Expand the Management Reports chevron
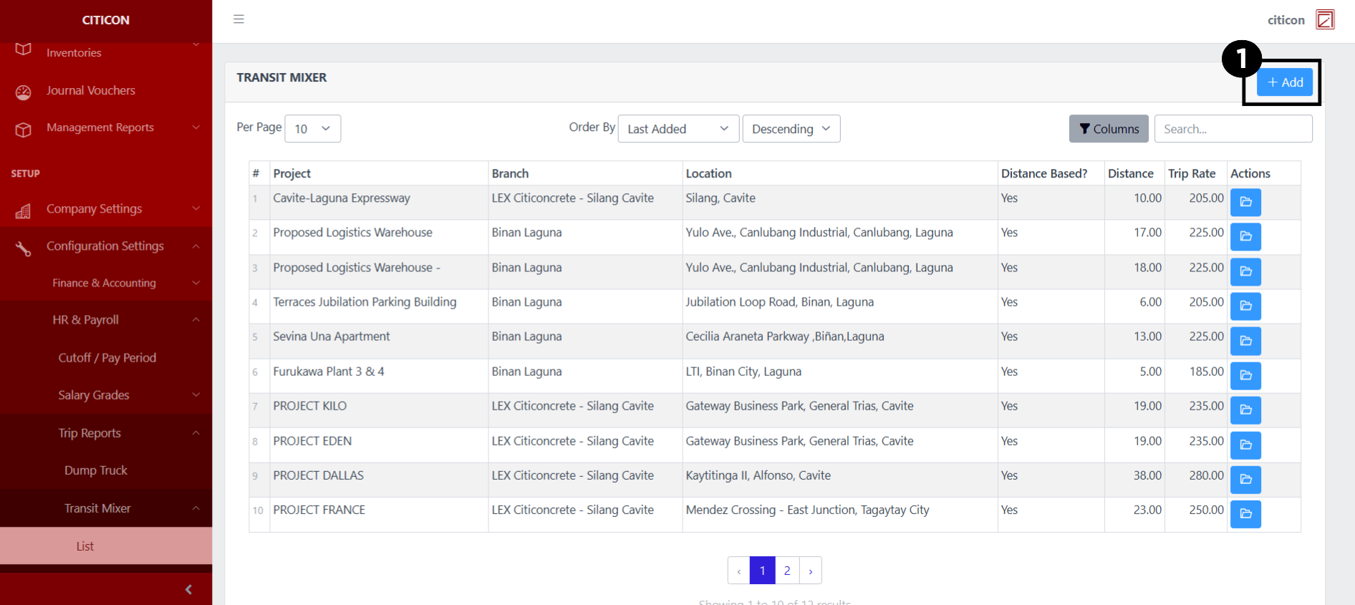The width and height of the screenshot is (1355, 605). (196, 127)
